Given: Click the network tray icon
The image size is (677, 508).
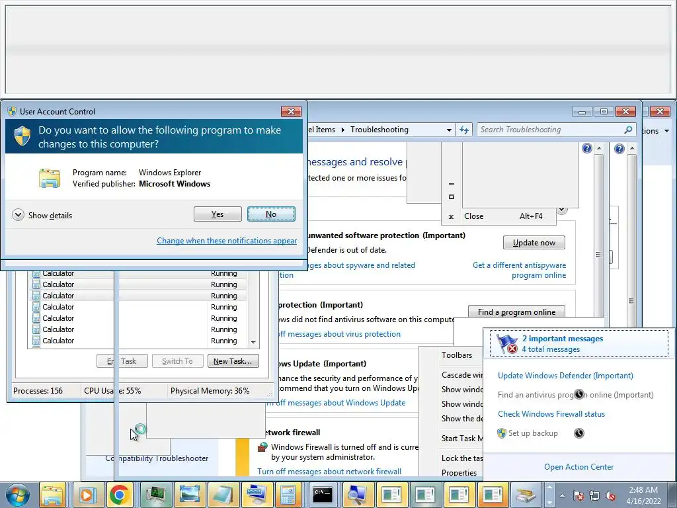Looking at the screenshot, I should [x=594, y=495].
